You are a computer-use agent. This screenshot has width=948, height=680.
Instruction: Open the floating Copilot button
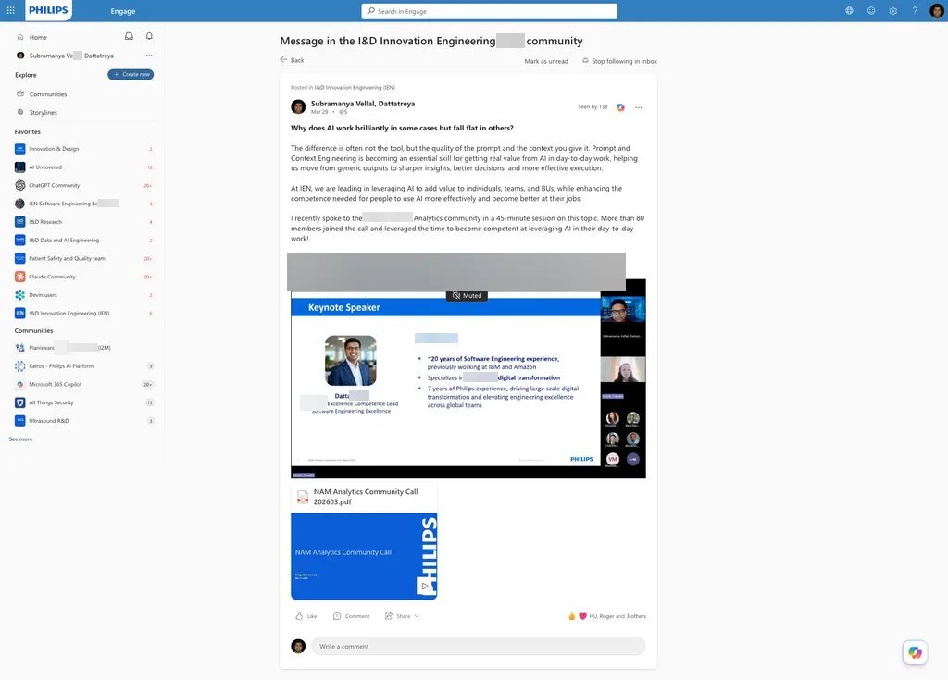915,652
